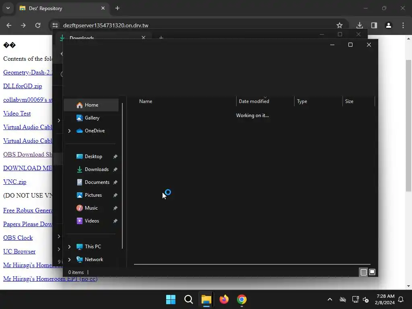Viewport: 412px width, 309px height.
Task: Sort by Date modified column
Action: (x=254, y=101)
